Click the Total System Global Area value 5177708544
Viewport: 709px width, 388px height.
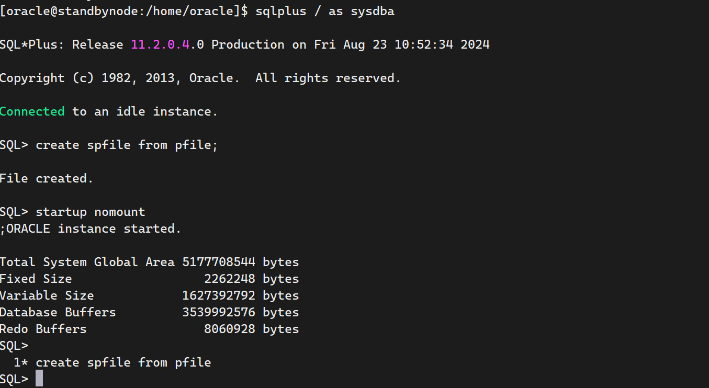coord(218,262)
